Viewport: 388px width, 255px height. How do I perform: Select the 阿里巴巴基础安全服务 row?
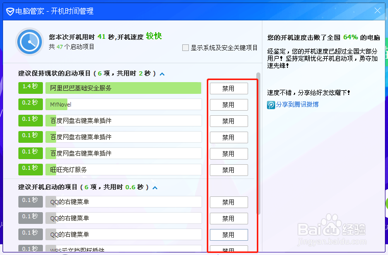pyautogui.click(x=124, y=88)
